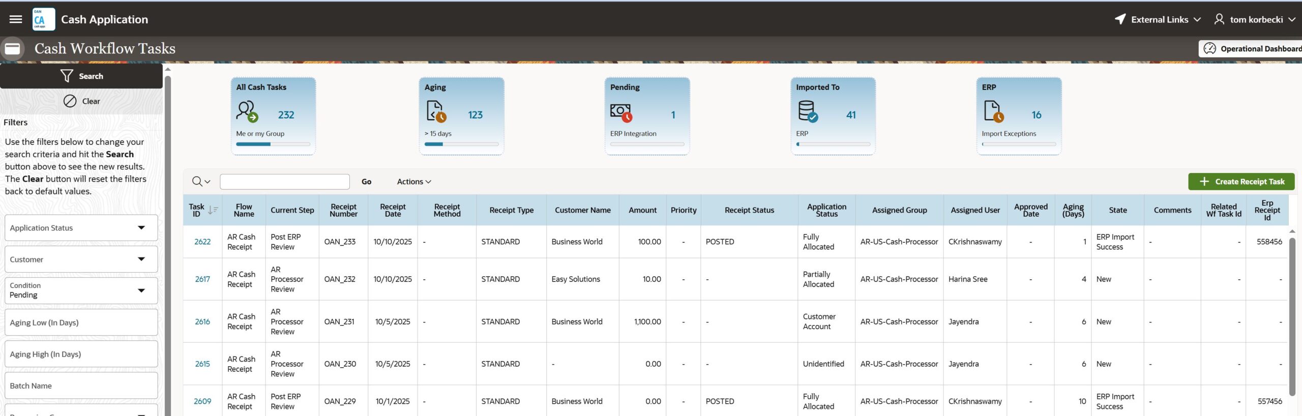Screen dimensions: 1302x416
Task: Click the Clear filters button
Action: (x=81, y=101)
